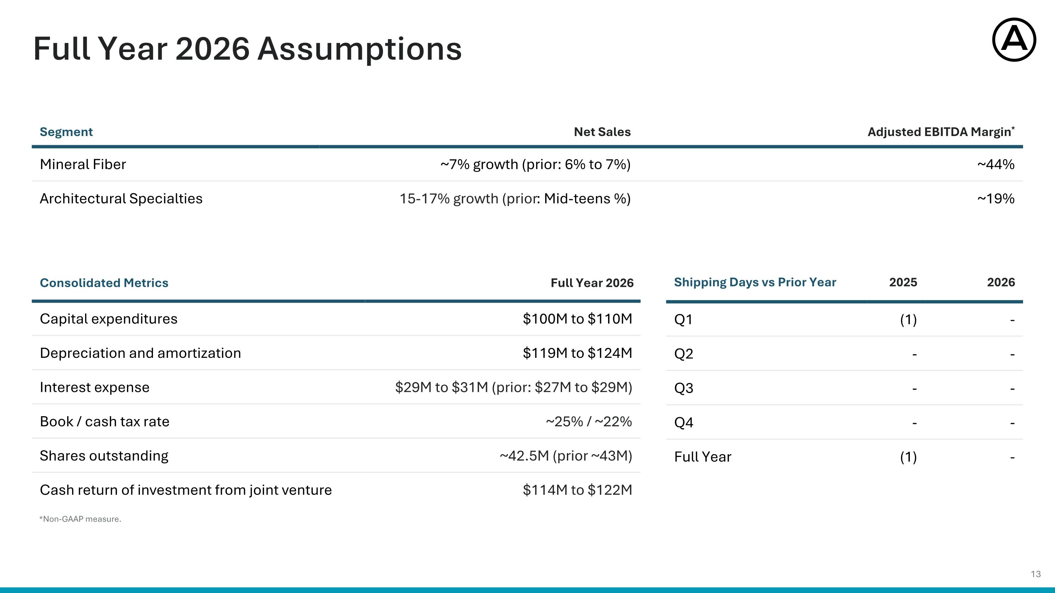Select the Consolidated Metrics table header
This screenshot has width=1055, height=593.
point(104,283)
